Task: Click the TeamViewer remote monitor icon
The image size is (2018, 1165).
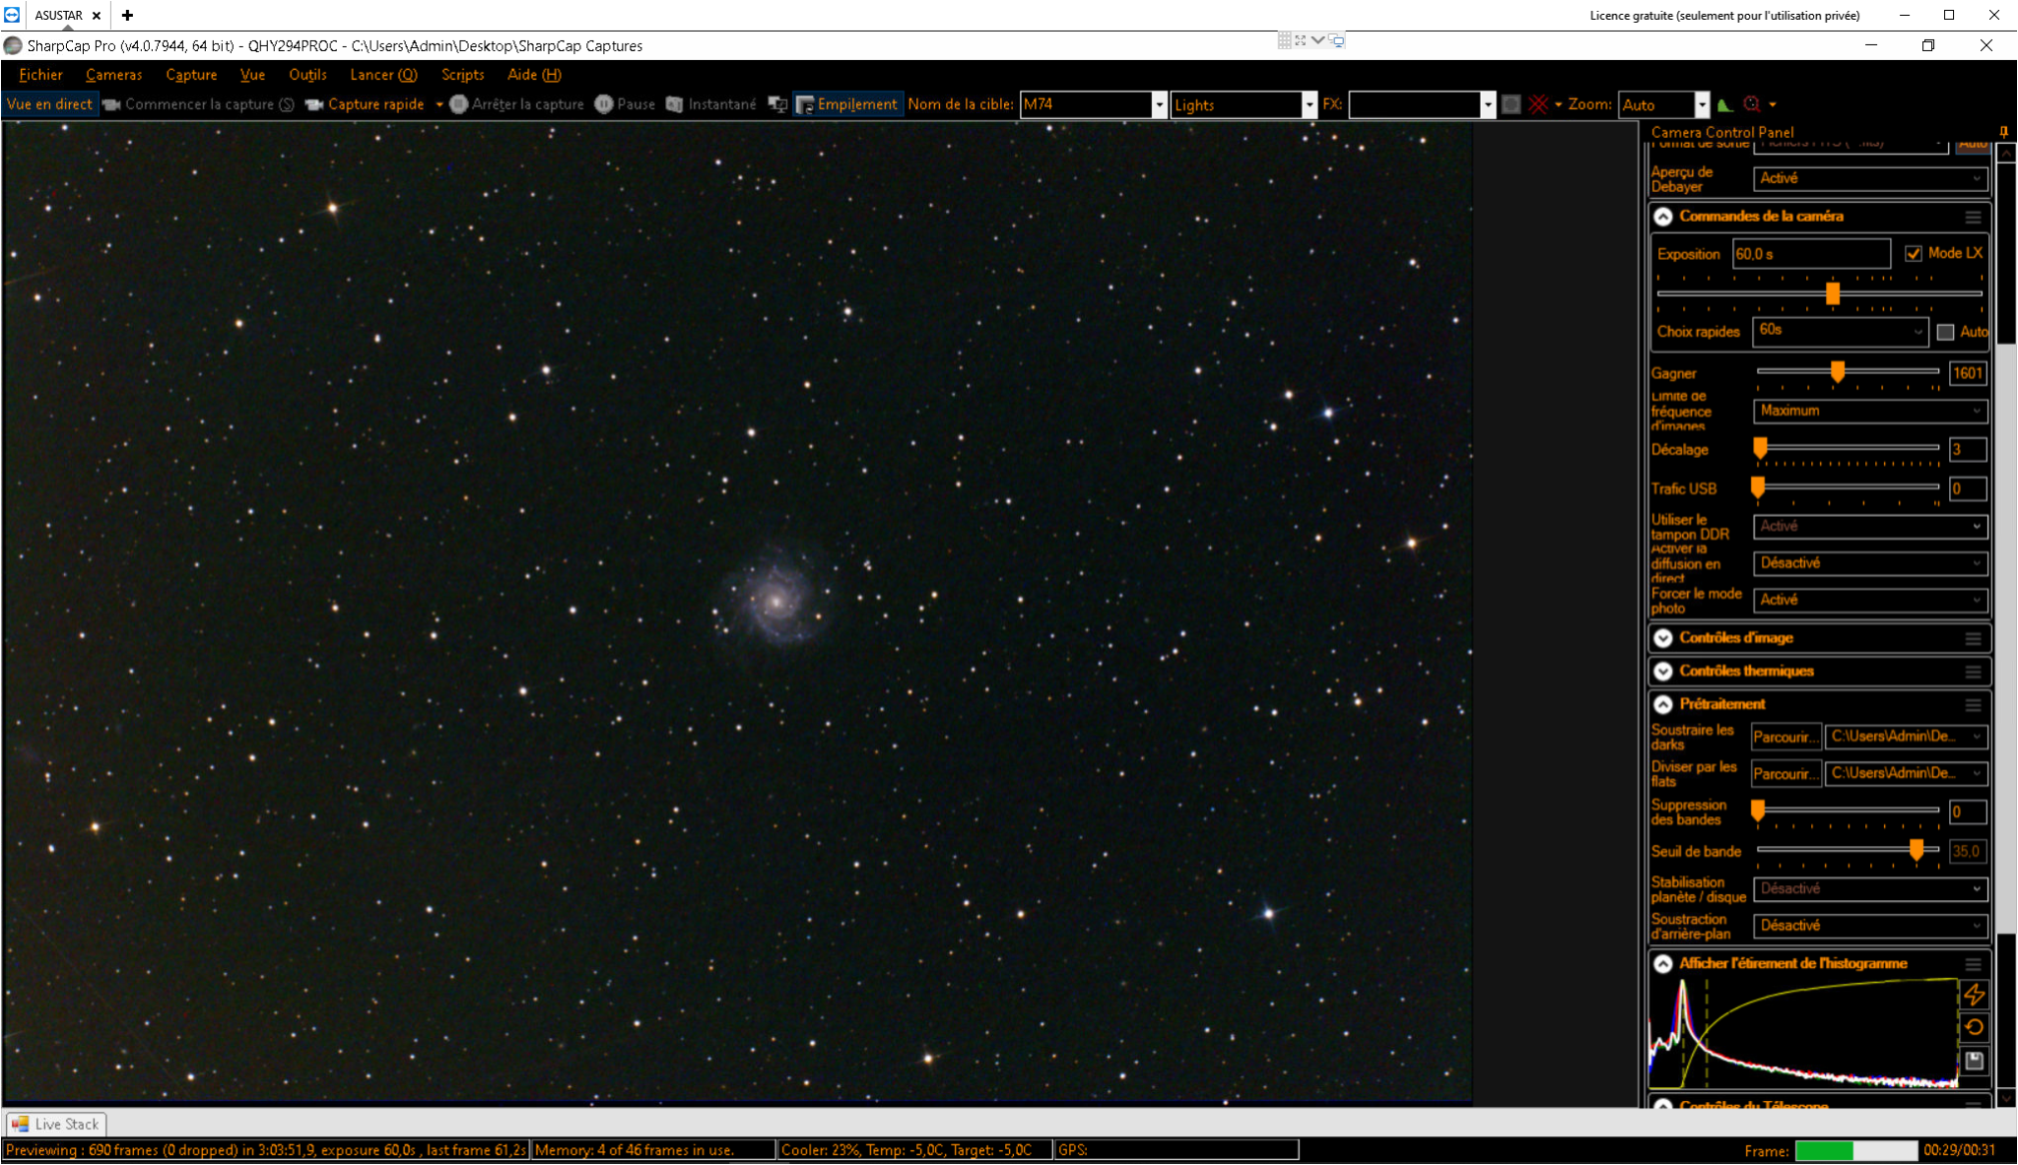Action: (1337, 40)
